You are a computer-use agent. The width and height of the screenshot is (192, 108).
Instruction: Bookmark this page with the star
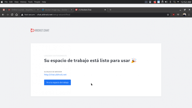[x=168, y=15]
